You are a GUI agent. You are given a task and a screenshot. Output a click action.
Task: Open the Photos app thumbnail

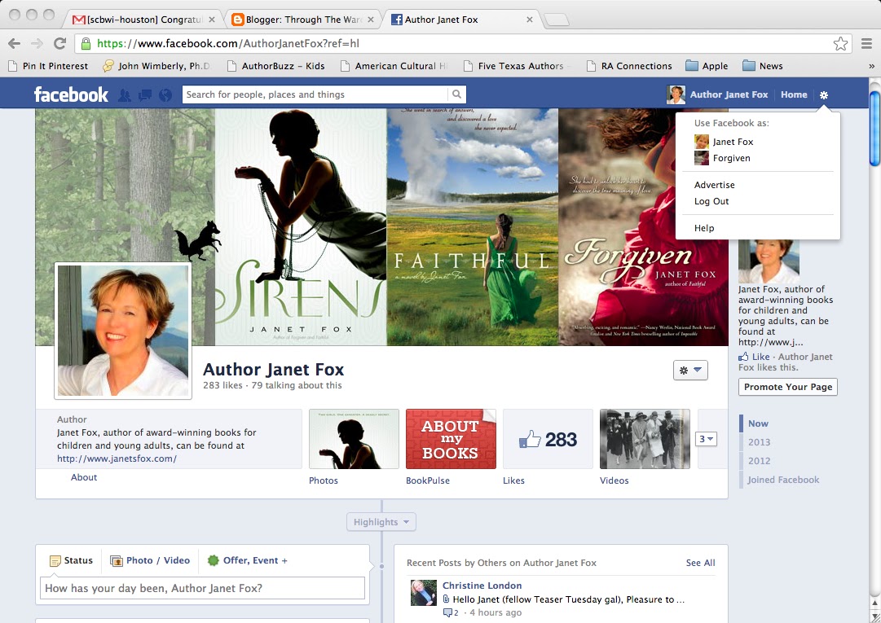pyautogui.click(x=354, y=439)
